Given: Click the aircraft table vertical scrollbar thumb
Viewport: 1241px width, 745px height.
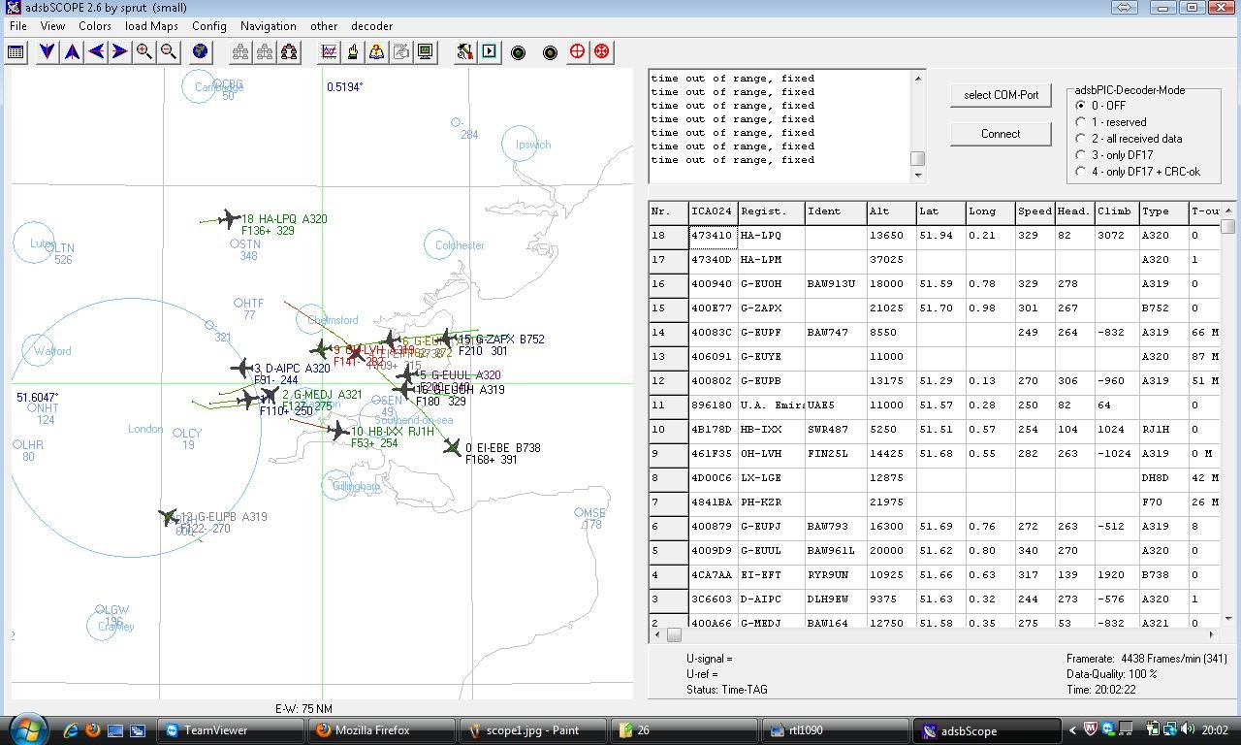Looking at the screenshot, I should pyautogui.click(x=1228, y=226).
